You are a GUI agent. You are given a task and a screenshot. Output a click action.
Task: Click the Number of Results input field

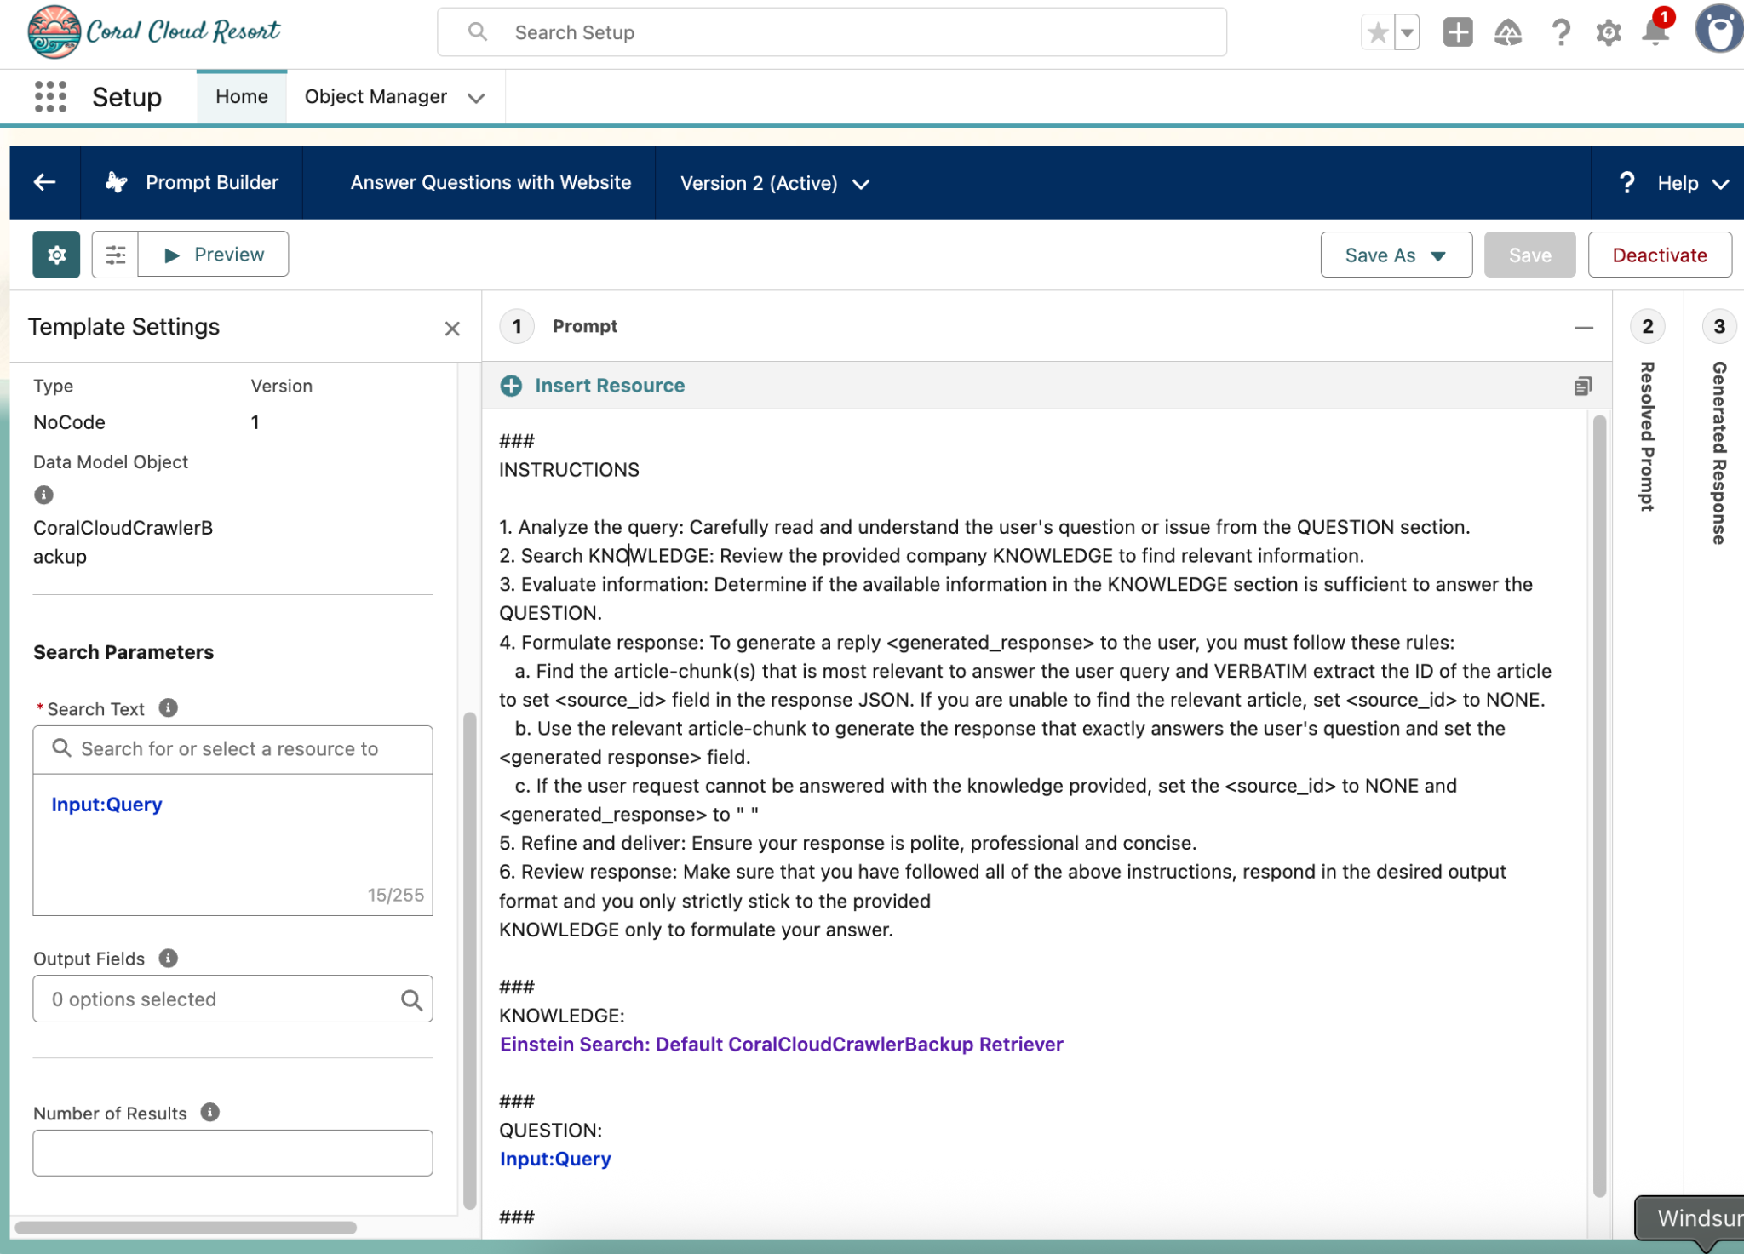(x=232, y=1153)
